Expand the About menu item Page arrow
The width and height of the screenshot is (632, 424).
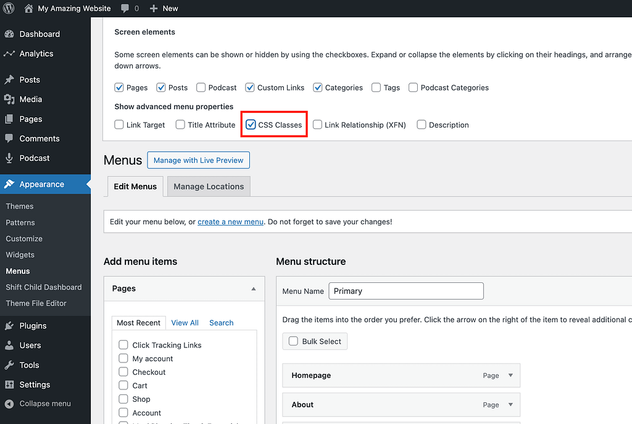coord(510,405)
